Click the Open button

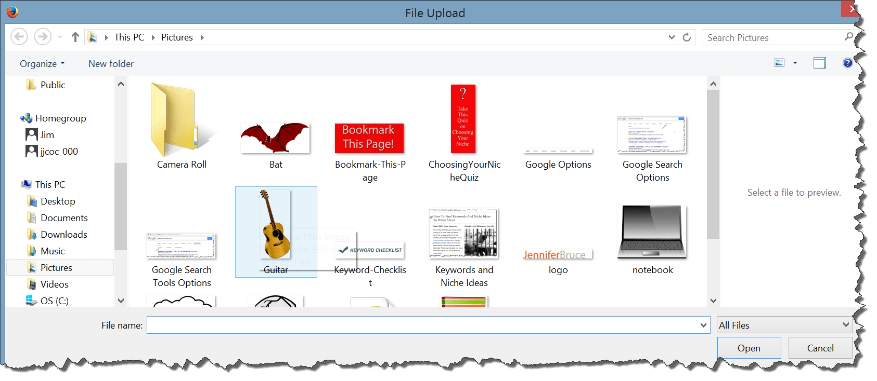[x=749, y=348]
